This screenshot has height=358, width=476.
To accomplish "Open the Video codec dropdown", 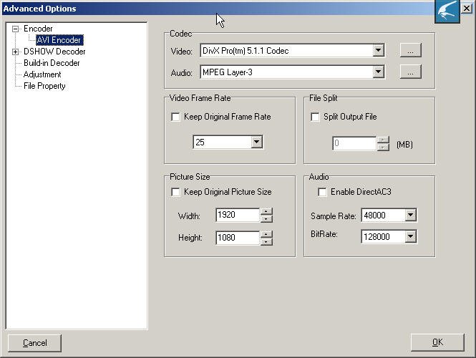I will click(378, 51).
